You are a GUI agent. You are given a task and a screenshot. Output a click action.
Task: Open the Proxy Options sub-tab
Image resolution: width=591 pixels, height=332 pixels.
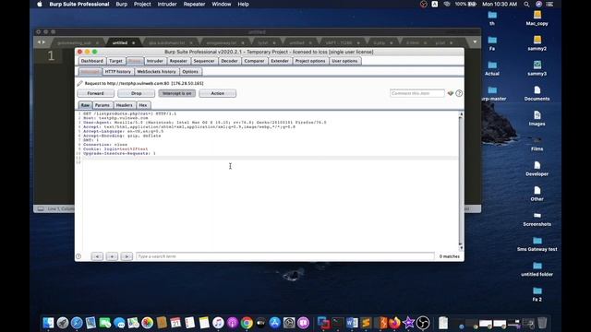(190, 72)
